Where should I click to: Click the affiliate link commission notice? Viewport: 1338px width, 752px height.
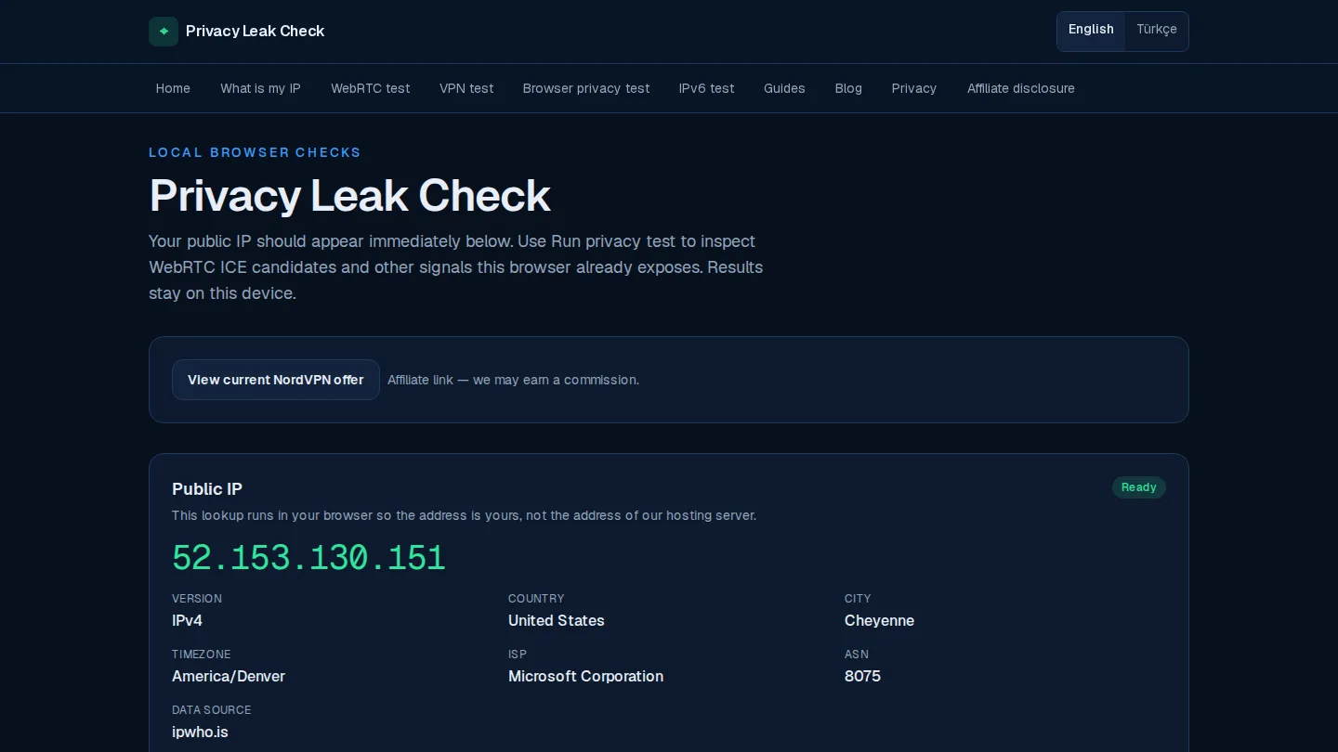tap(513, 380)
